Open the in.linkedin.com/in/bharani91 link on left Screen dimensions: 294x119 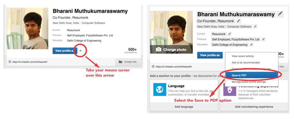coord(30,62)
